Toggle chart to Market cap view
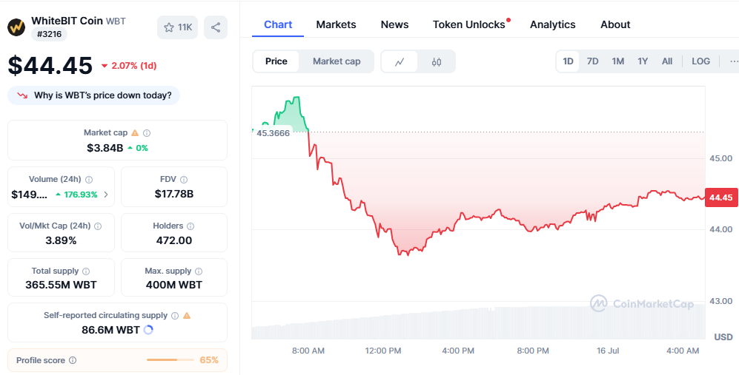The height and width of the screenshot is (375, 739). [337, 61]
